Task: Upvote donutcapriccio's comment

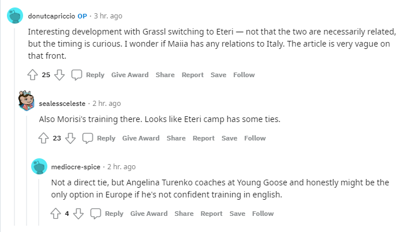Action: (x=32, y=75)
